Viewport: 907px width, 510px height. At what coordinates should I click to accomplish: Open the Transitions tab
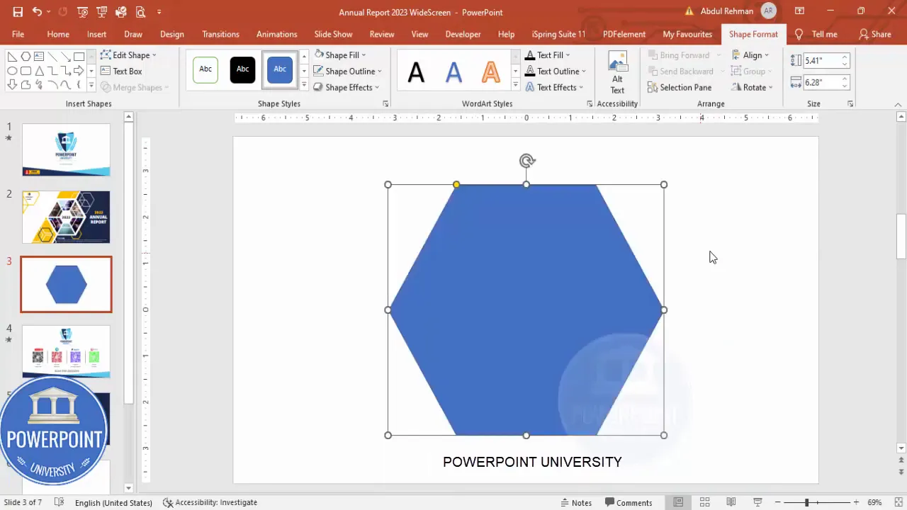(x=220, y=34)
